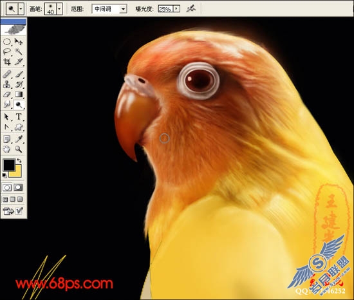This screenshot has width=354, height=300.
Task: Select the Custom Shape tool
Action: [19, 127]
